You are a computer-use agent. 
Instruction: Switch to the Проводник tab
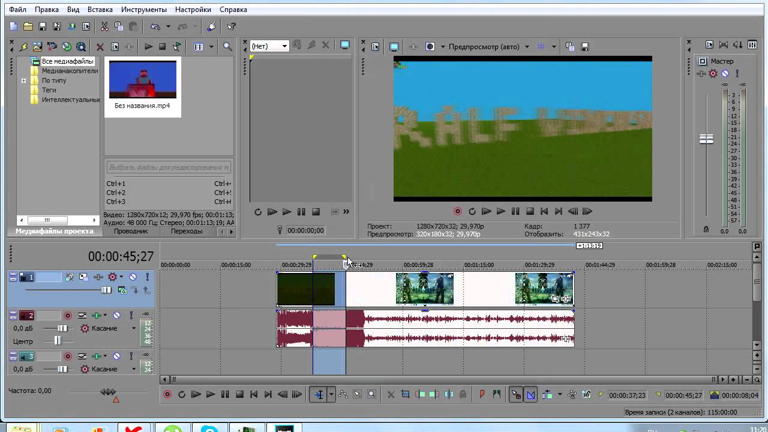(131, 231)
